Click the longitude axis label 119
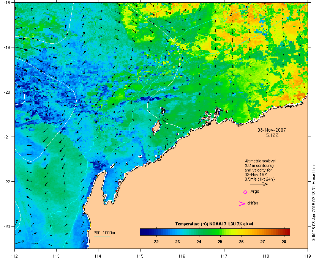 coord(308,256)
